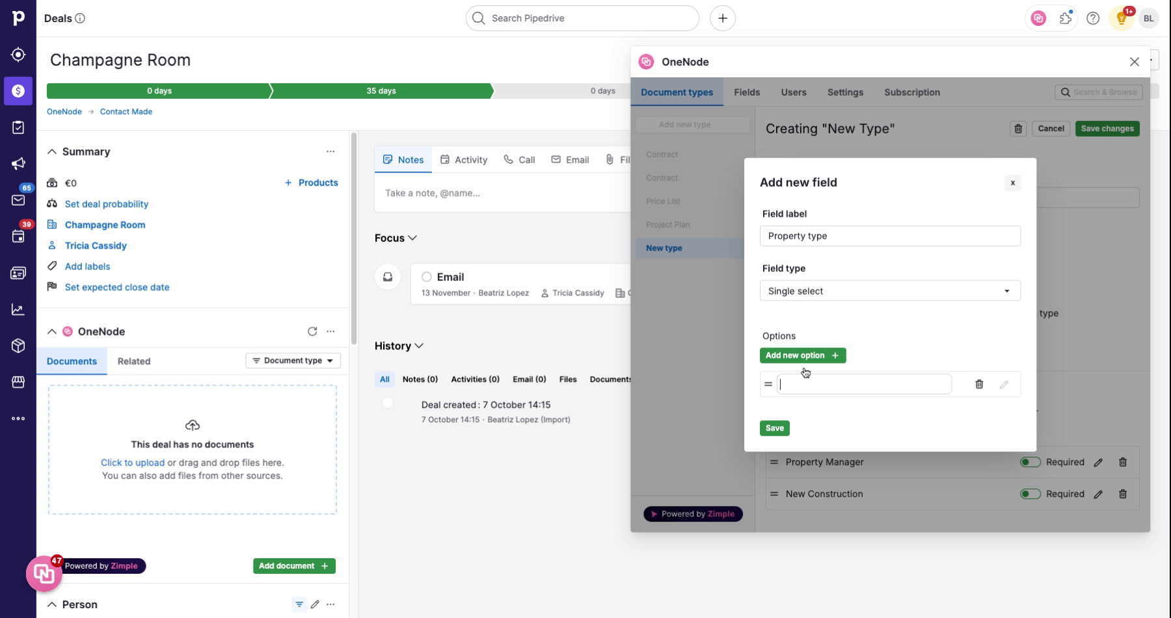The width and height of the screenshot is (1171, 618).
Task: Show Notes (0) in History filter
Action: click(420, 379)
